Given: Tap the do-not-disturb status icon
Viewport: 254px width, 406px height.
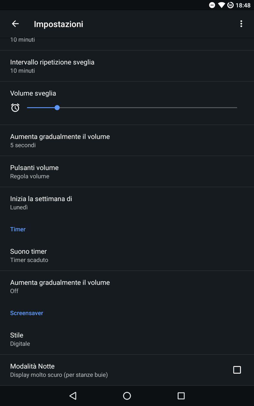Looking at the screenshot, I should (212, 5).
